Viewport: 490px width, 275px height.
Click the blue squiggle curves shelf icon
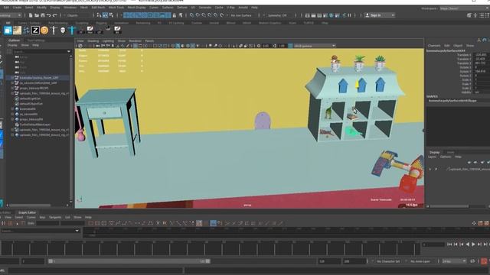(26, 31)
